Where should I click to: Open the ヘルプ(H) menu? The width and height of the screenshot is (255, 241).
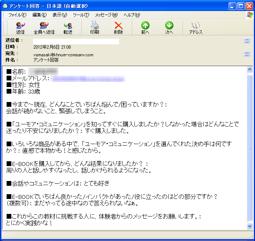tap(132, 15)
